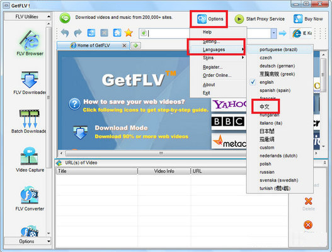Expand the Options panel at sidebar bottom
332x252 pixels.
coord(28,241)
